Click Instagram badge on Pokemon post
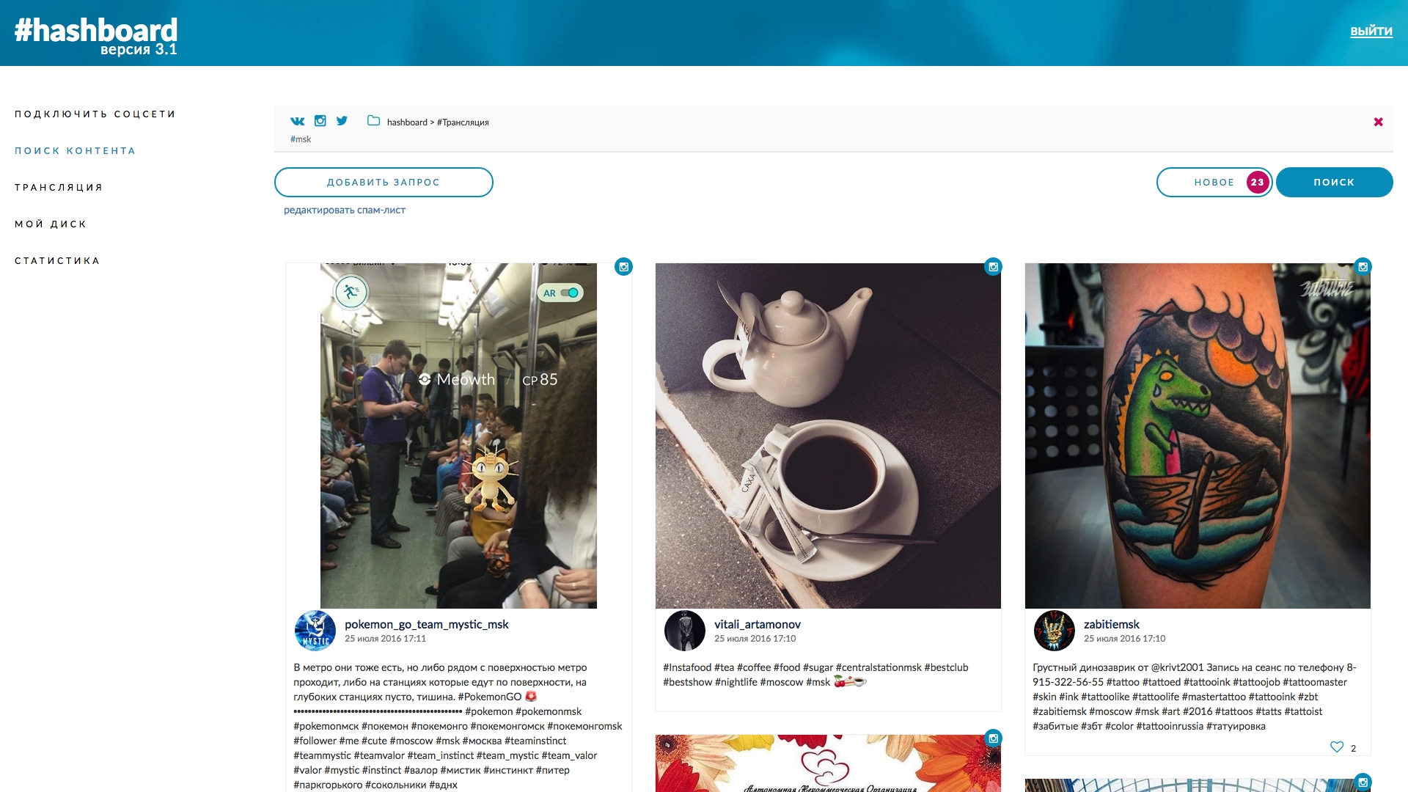The image size is (1408, 792). 623,267
